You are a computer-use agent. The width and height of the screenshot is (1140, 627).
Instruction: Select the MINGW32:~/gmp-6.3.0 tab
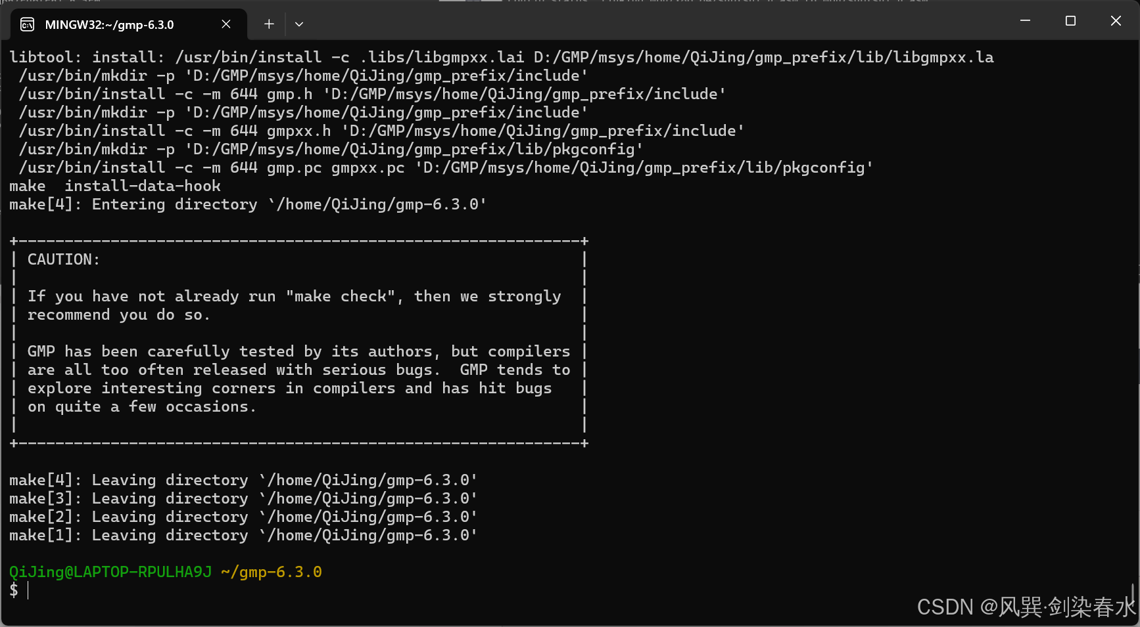tap(129, 24)
